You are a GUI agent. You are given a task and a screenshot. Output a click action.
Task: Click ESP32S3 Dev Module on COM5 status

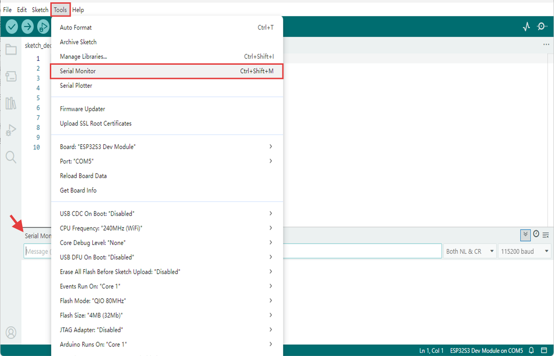pyautogui.click(x=487, y=350)
